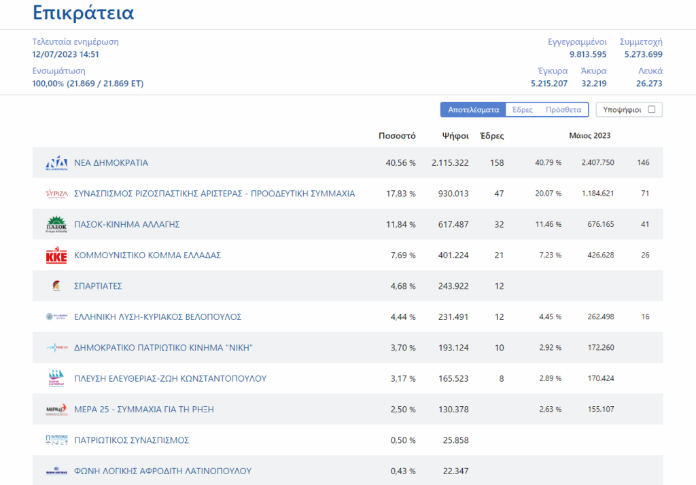The width and height of the screenshot is (696, 485).
Task: Click the ΠΑΣΟΚ green sun logo
Action: click(x=56, y=224)
